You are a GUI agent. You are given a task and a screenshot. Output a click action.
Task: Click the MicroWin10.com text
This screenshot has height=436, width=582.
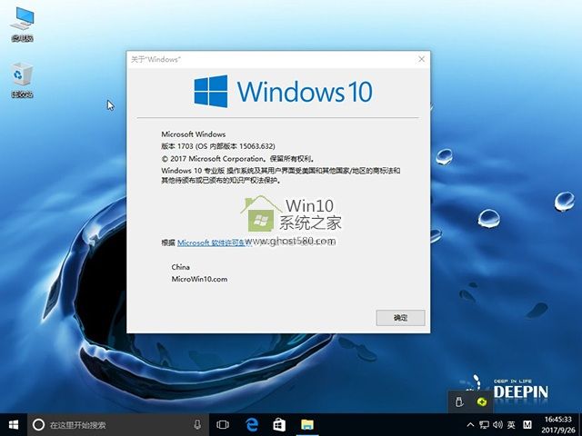[x=199, y=279]
